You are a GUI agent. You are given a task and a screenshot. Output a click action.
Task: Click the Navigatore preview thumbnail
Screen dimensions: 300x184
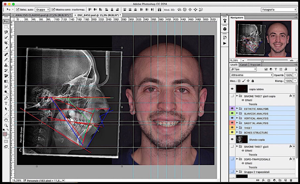coord(264,38)
